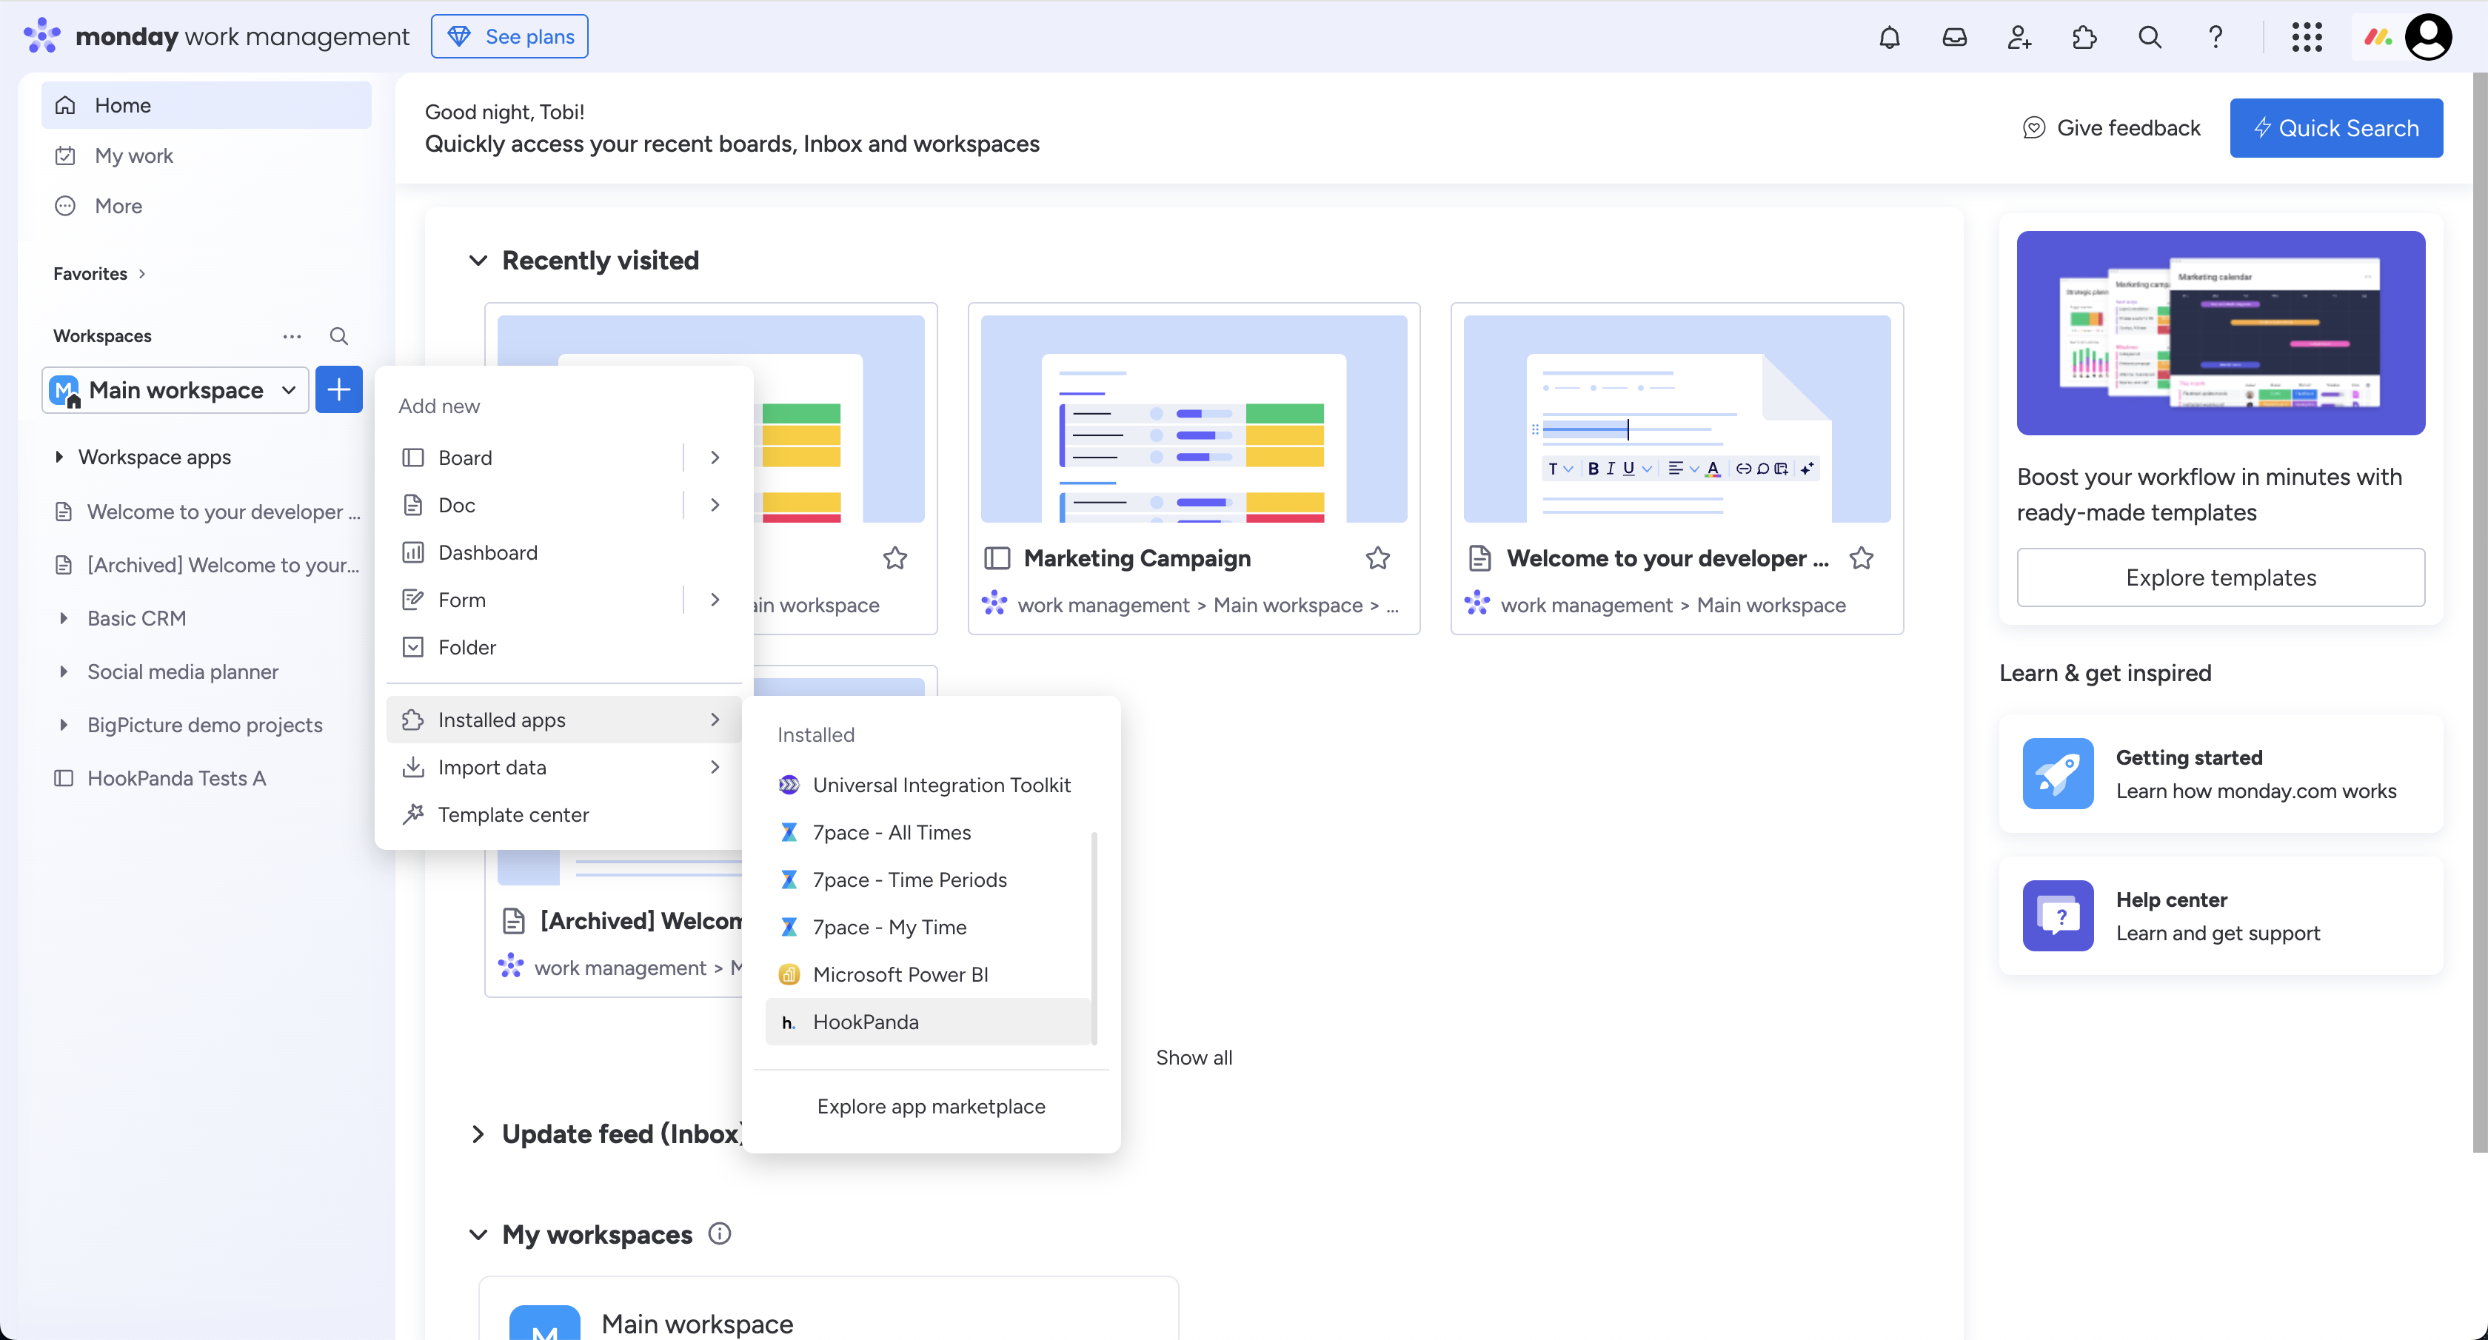Click the invite members icon
The height and width of the screenshot is (1340, 2488).
[2019, 37]
